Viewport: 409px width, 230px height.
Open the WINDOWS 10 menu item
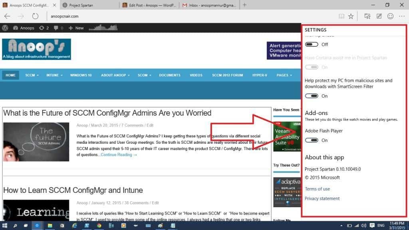tap(81, 75)
